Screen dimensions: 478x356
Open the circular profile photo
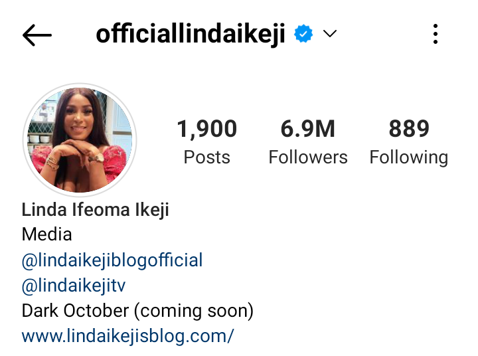click(80, 140)
